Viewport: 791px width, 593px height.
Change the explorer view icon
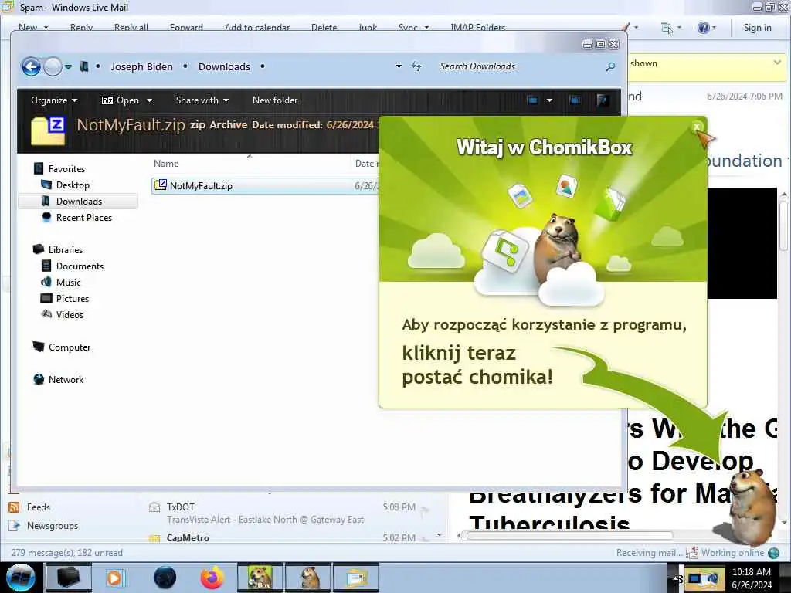point(533,100)
